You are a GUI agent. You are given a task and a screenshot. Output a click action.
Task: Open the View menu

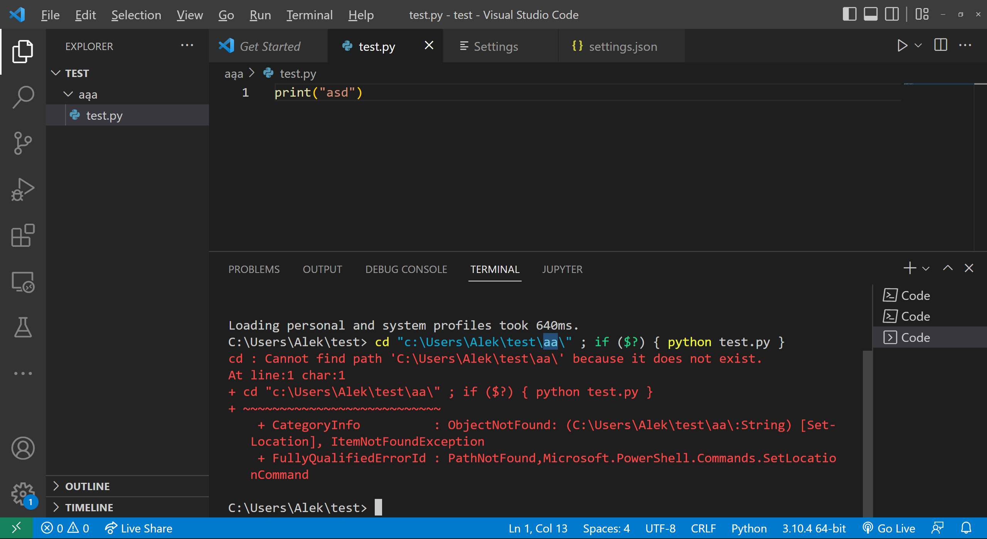pos(190,15)
